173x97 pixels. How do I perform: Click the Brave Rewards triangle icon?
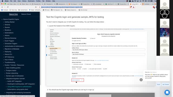(x=134, y=7)
